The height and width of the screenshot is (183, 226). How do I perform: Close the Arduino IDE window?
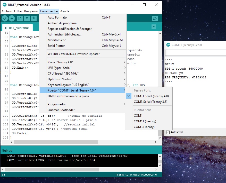tap(156, 5)
